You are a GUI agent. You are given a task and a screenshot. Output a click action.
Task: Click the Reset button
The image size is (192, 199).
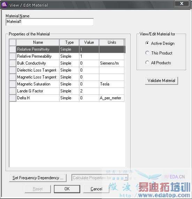(38, 189)
